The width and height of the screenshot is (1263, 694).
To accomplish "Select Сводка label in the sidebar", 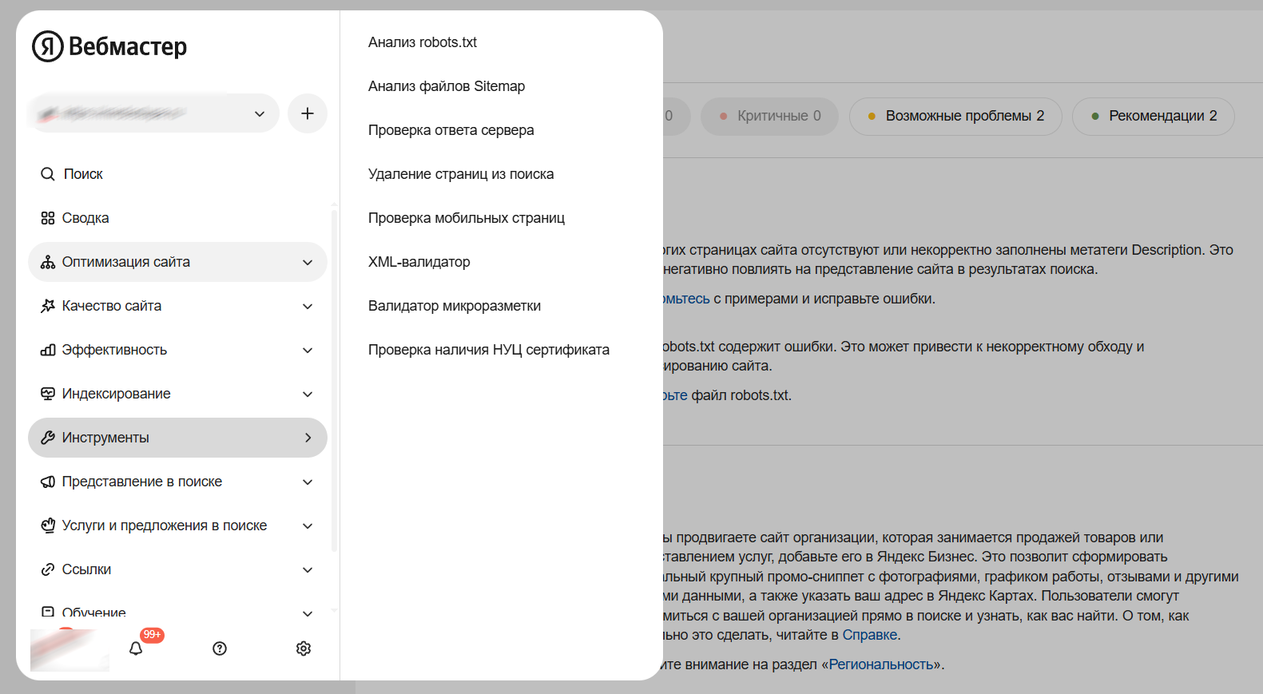I will 85,218.
